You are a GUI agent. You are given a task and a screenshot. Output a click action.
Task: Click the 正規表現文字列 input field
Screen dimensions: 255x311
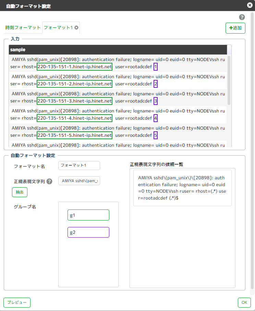coord(79,181)
